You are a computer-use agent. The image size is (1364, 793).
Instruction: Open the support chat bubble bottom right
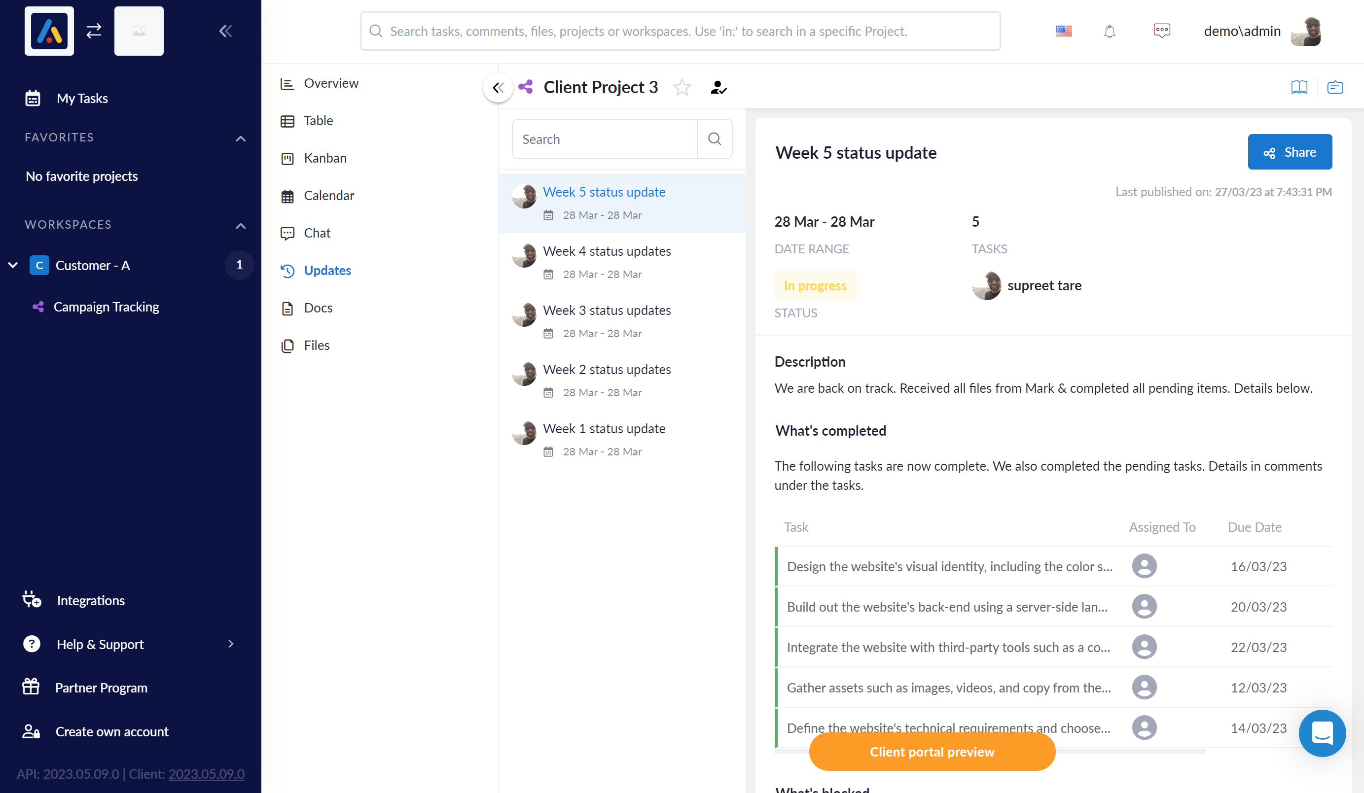(1322, 733)
